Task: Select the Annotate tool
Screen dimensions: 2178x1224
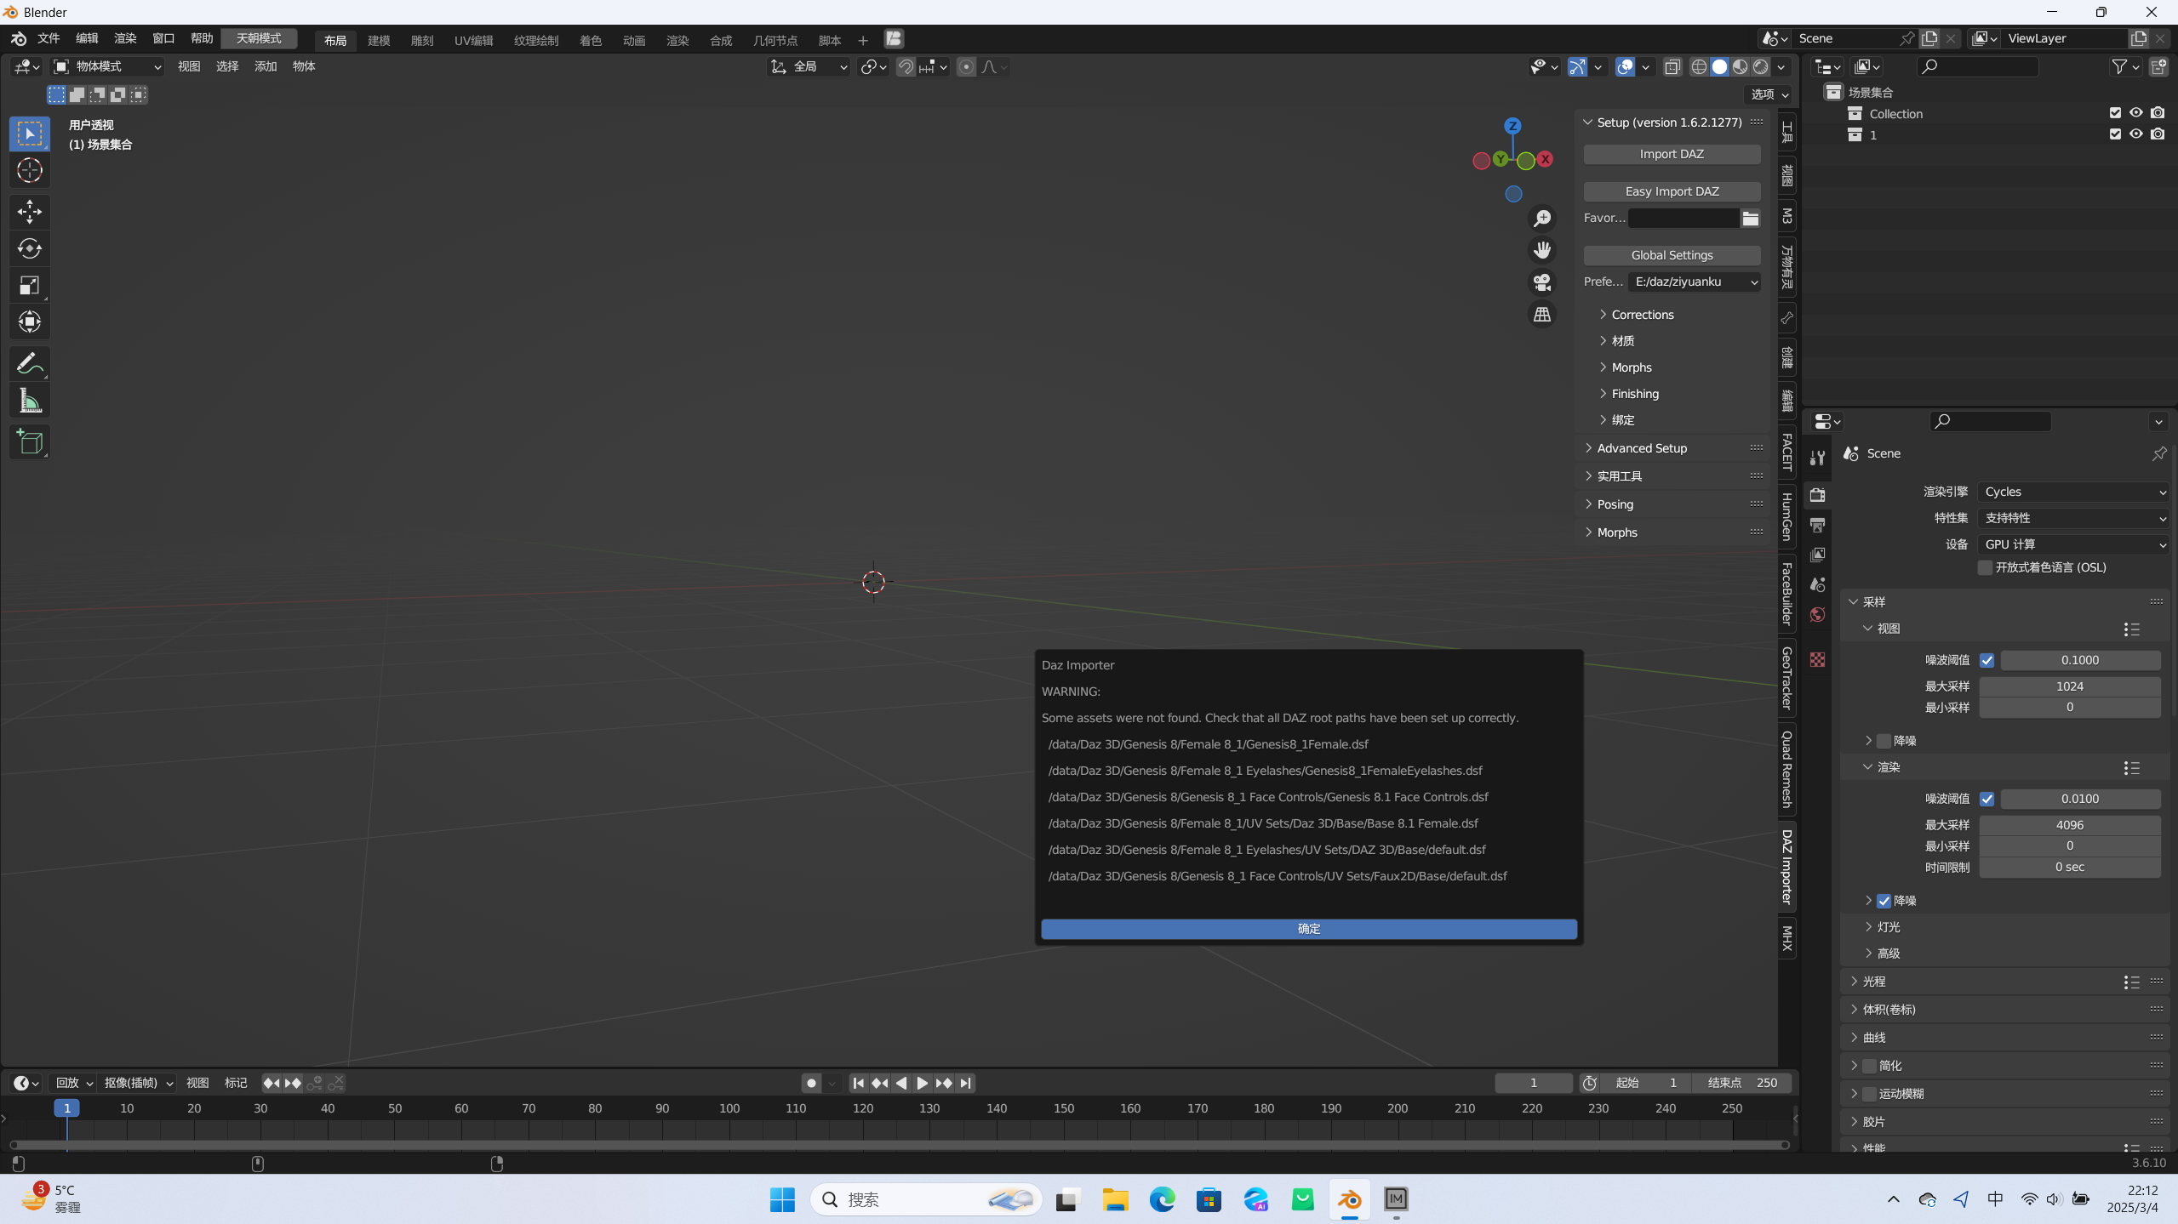Action: [x=30, y=364]
